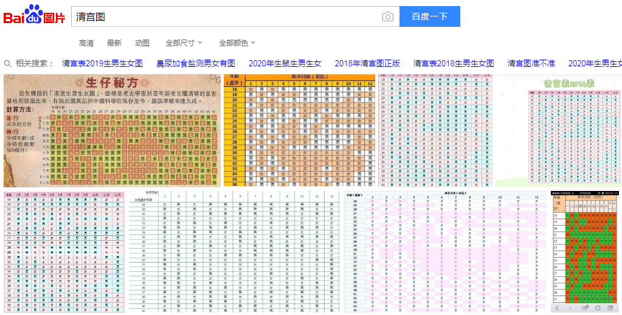The width and height of the screenshot is (622, 315).
Task: Open the 生仔秘方 image result
Action: (112, 131)
